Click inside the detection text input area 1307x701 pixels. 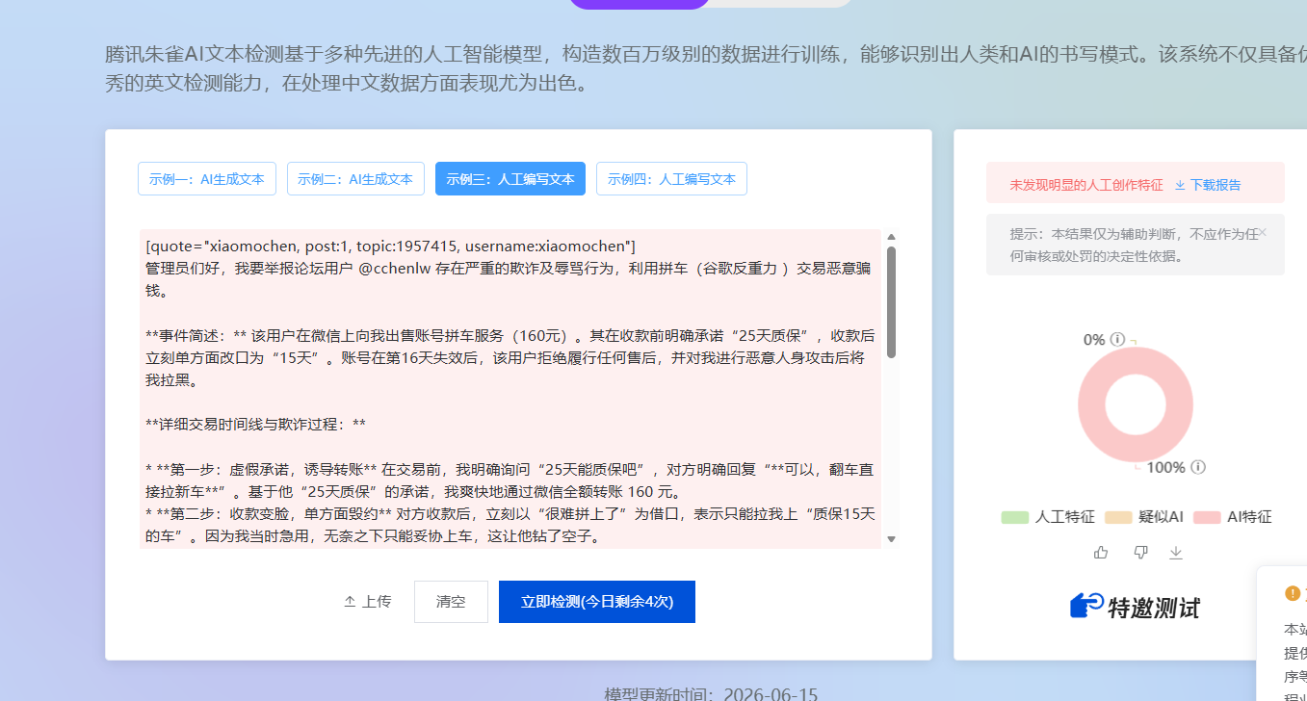point(510,389)
